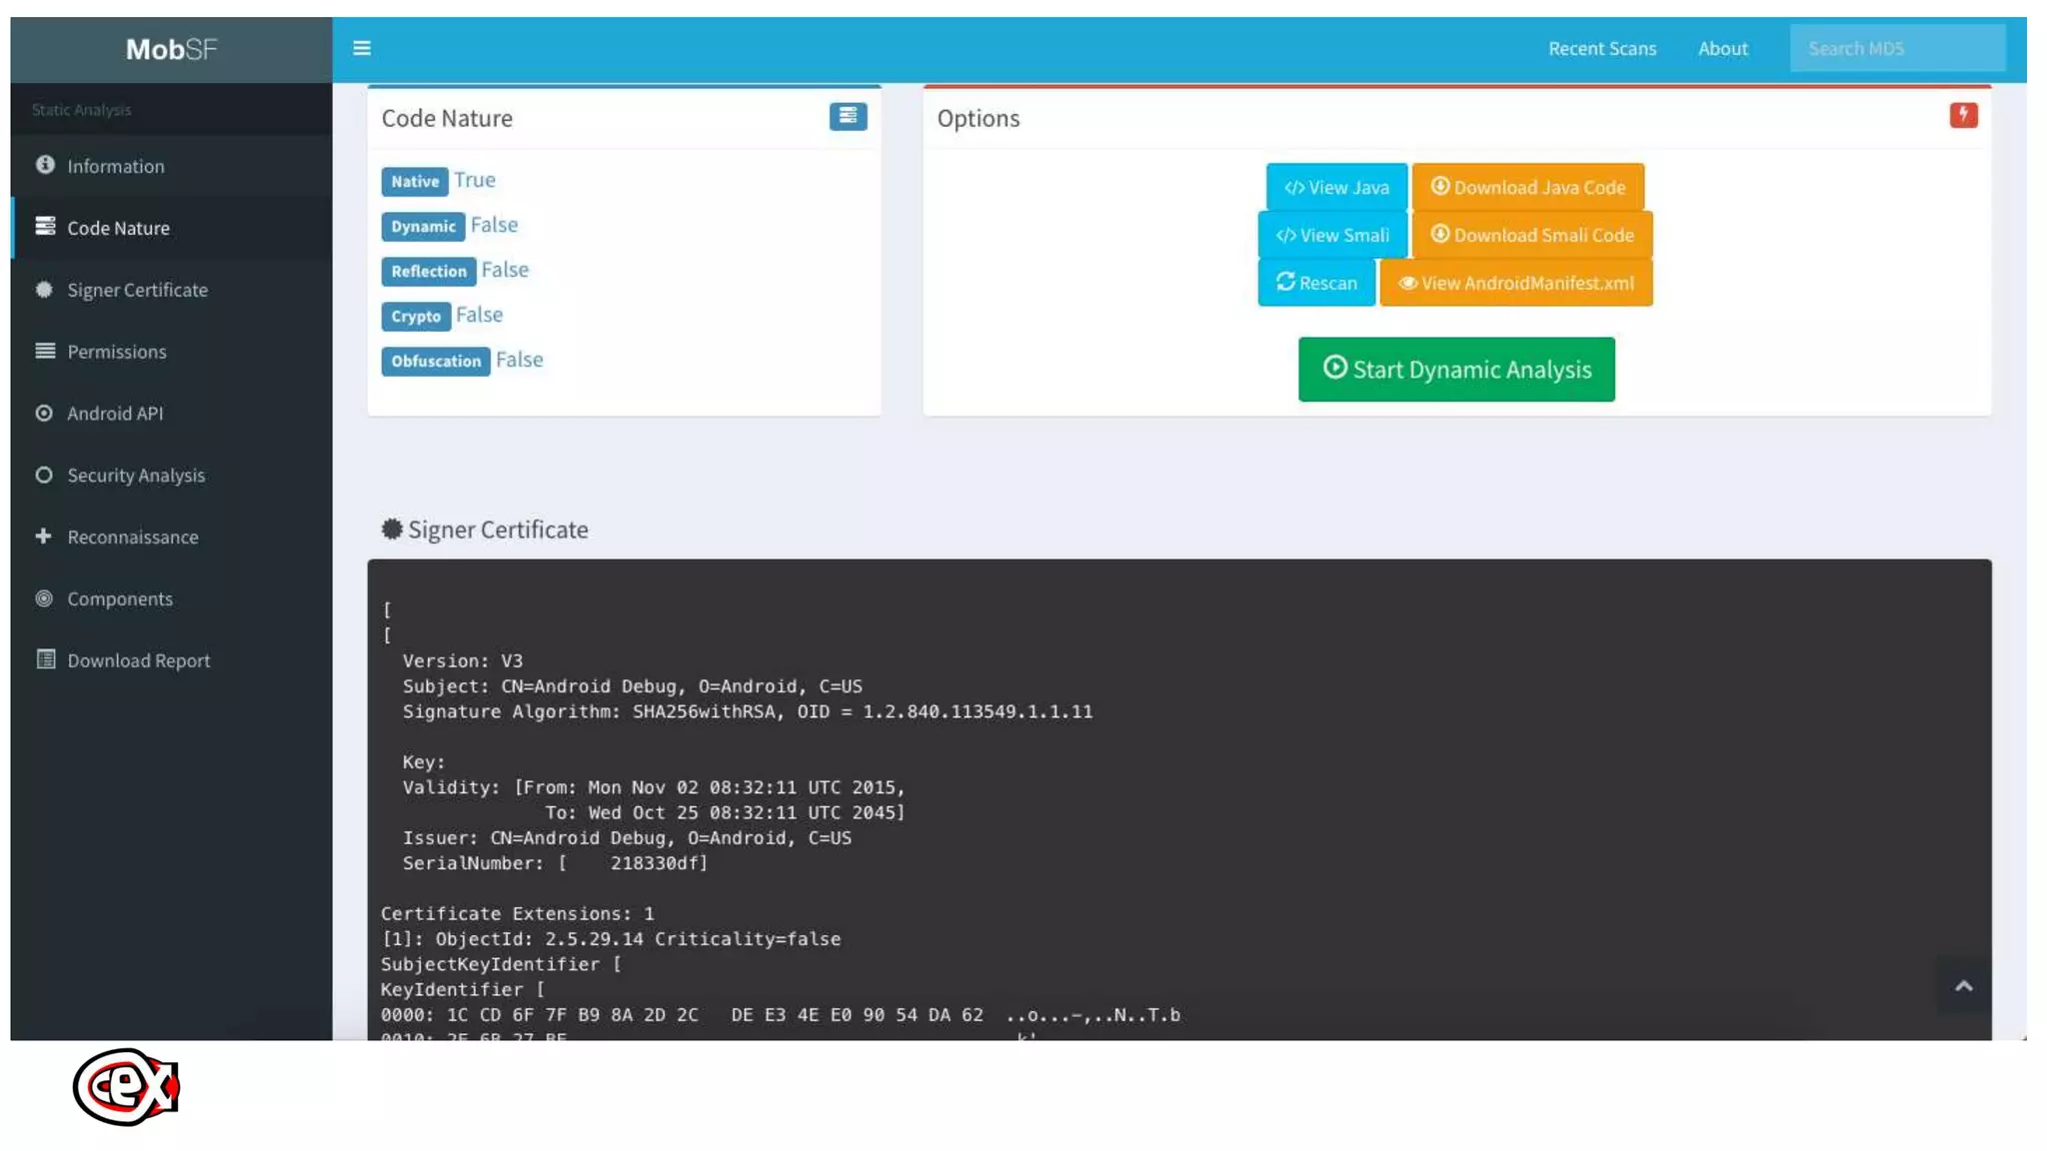
Task: Click the Native label badge
Action: tap(414, 181)
